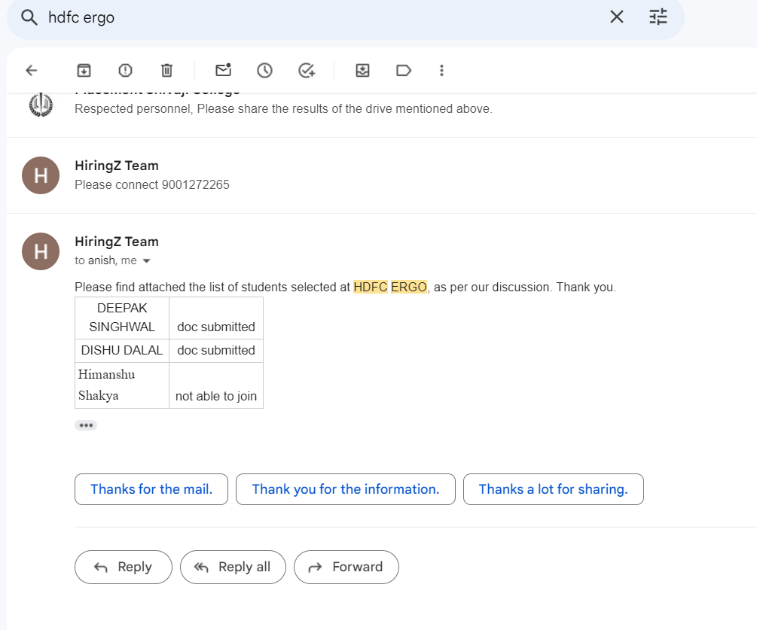Open the Labels menu
Image resolution: width=757 pixels, height=630 pixels.
pos(403,71)
